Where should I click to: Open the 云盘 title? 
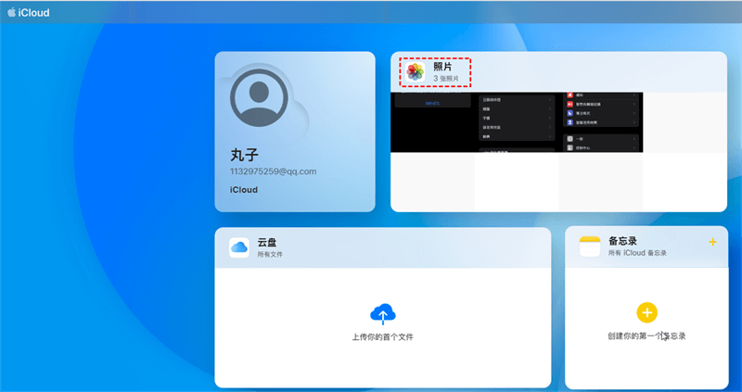pyautogui.click(x=267, y=242)
